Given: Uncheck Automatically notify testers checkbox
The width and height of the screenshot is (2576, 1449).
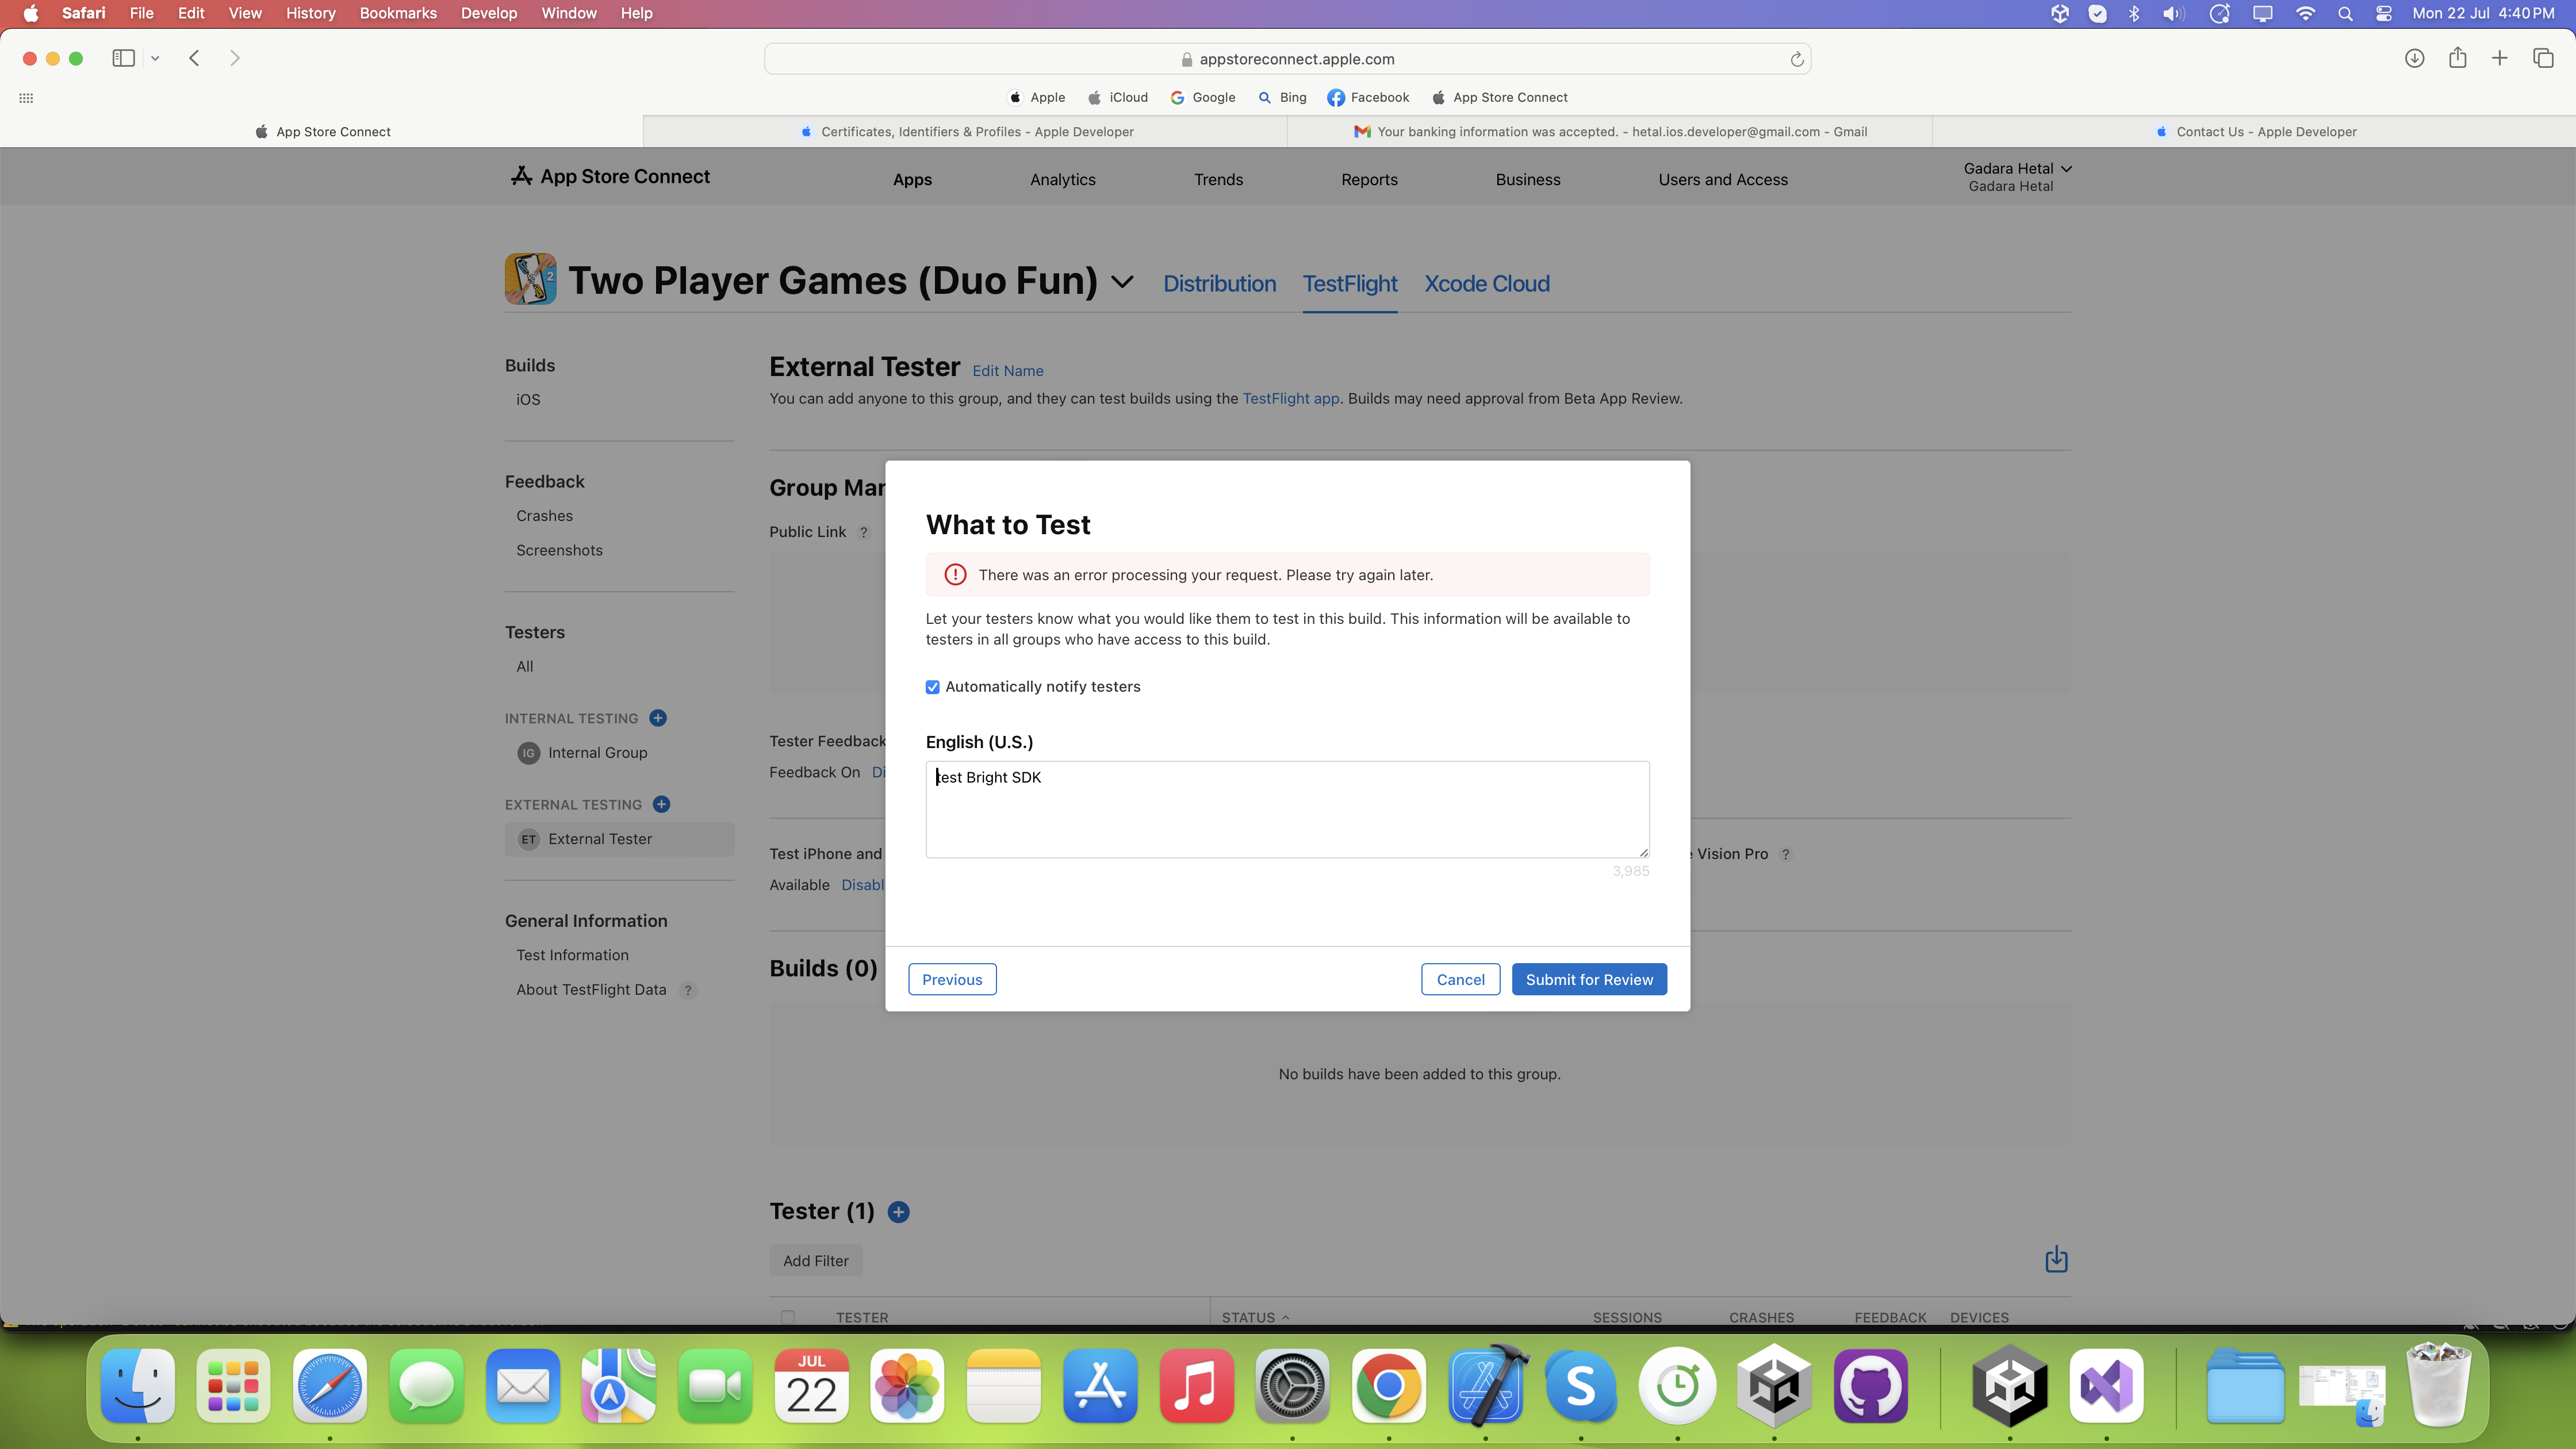Looking at the screenshot, I should click(x=933, y=687).
